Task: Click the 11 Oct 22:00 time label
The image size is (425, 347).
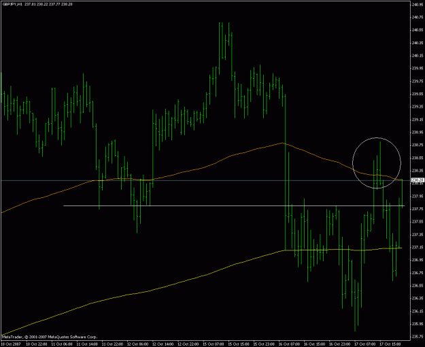Action: click(112, 344)
